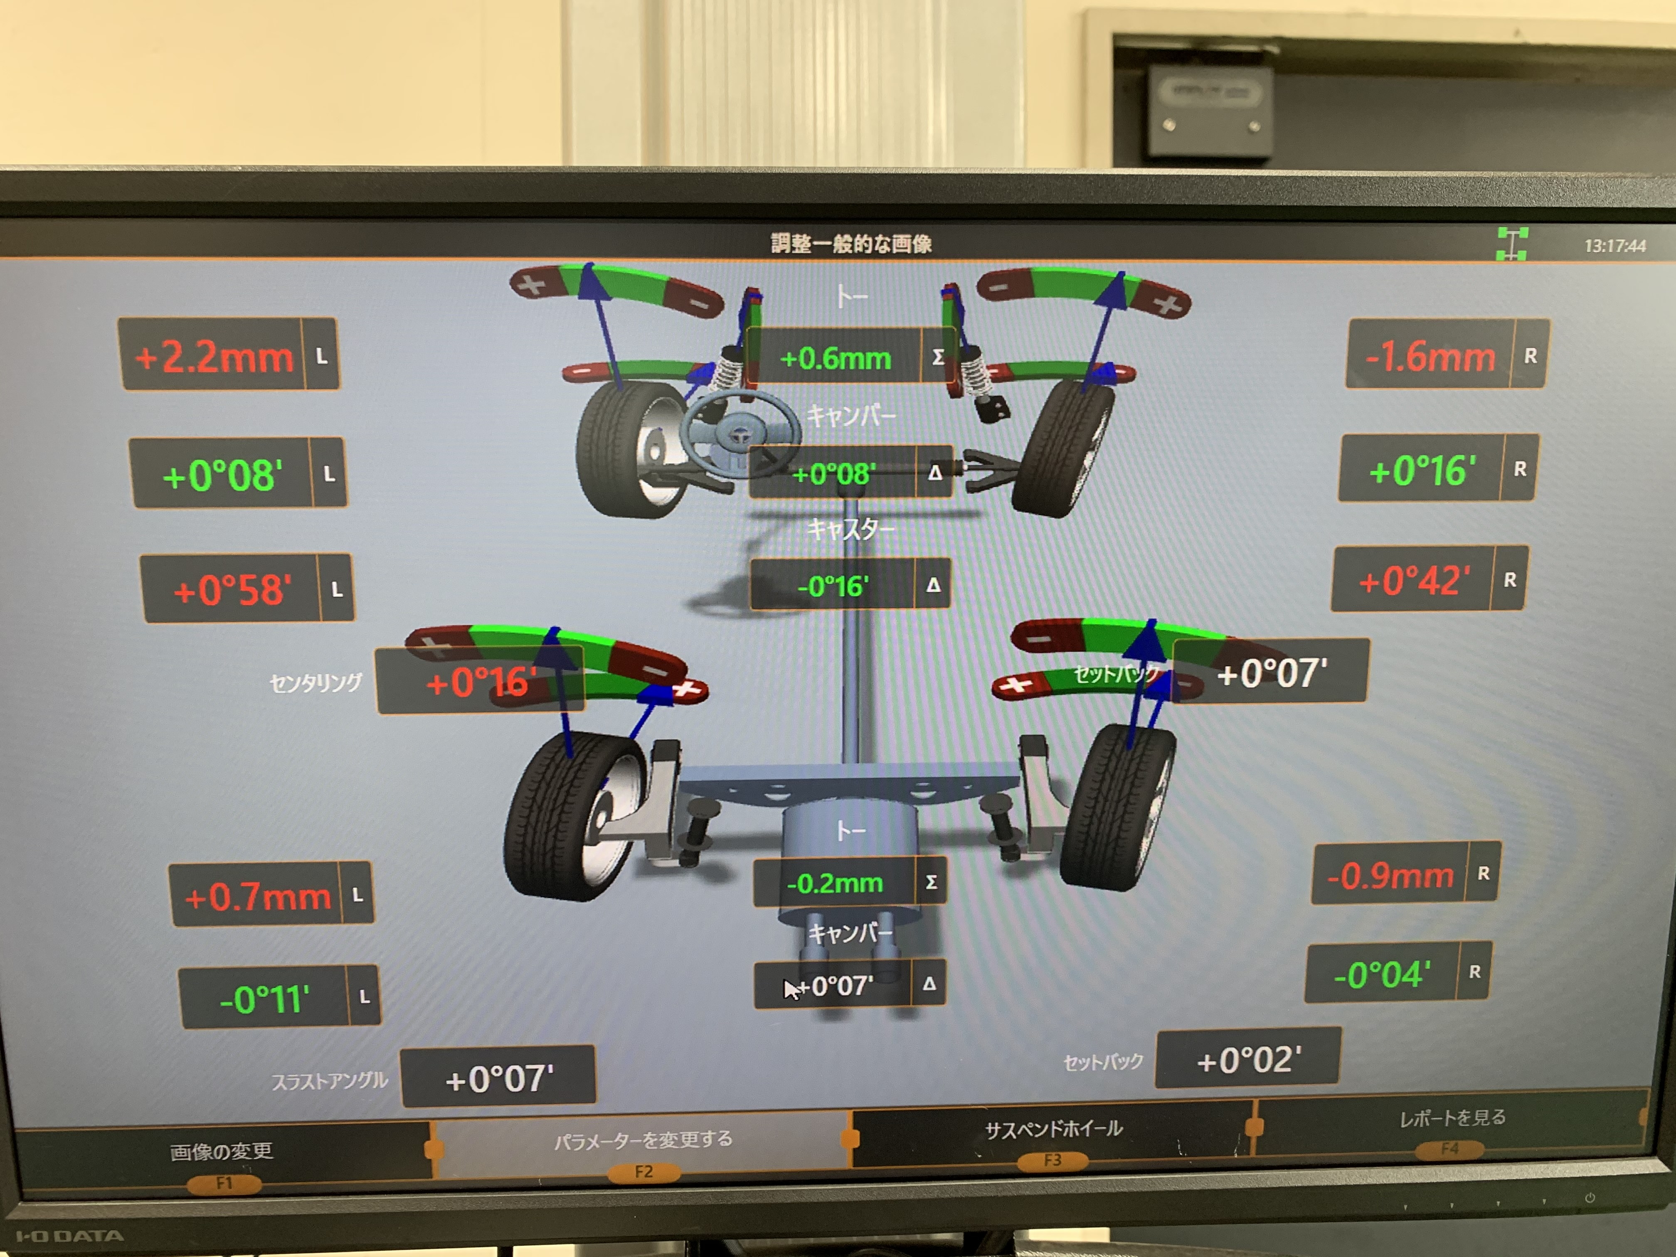Click センタリング +0°16' value box
Viewport: 1676px width, 1257px height.
481,681
